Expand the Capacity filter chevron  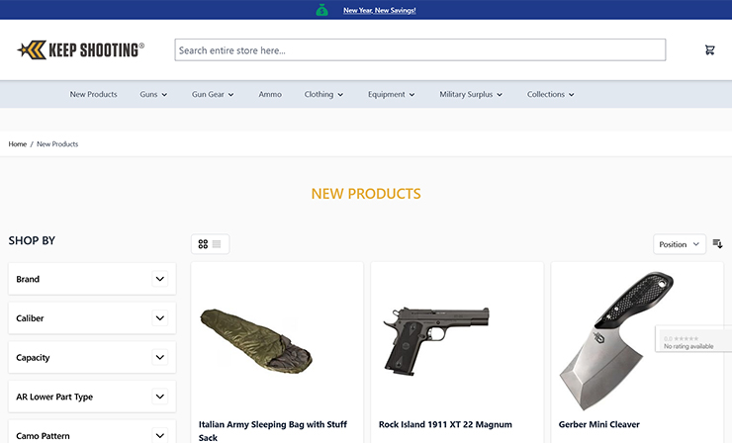(159, 357)
